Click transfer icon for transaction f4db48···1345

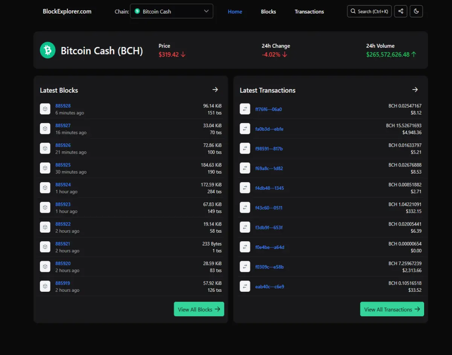click(245, 187)
